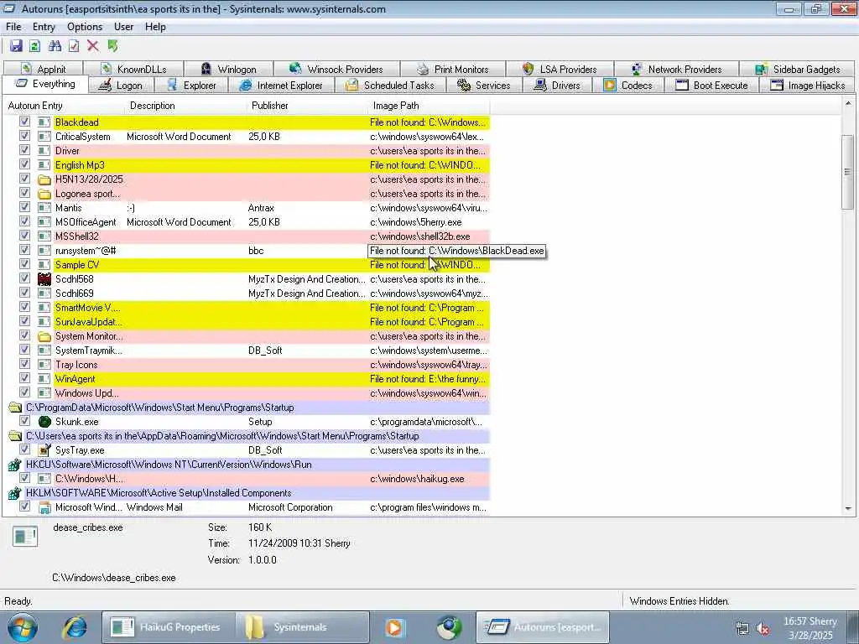Click the H5N13/28/2025 folder icon
The image size is (859, 644).
[x=44, y=179]
